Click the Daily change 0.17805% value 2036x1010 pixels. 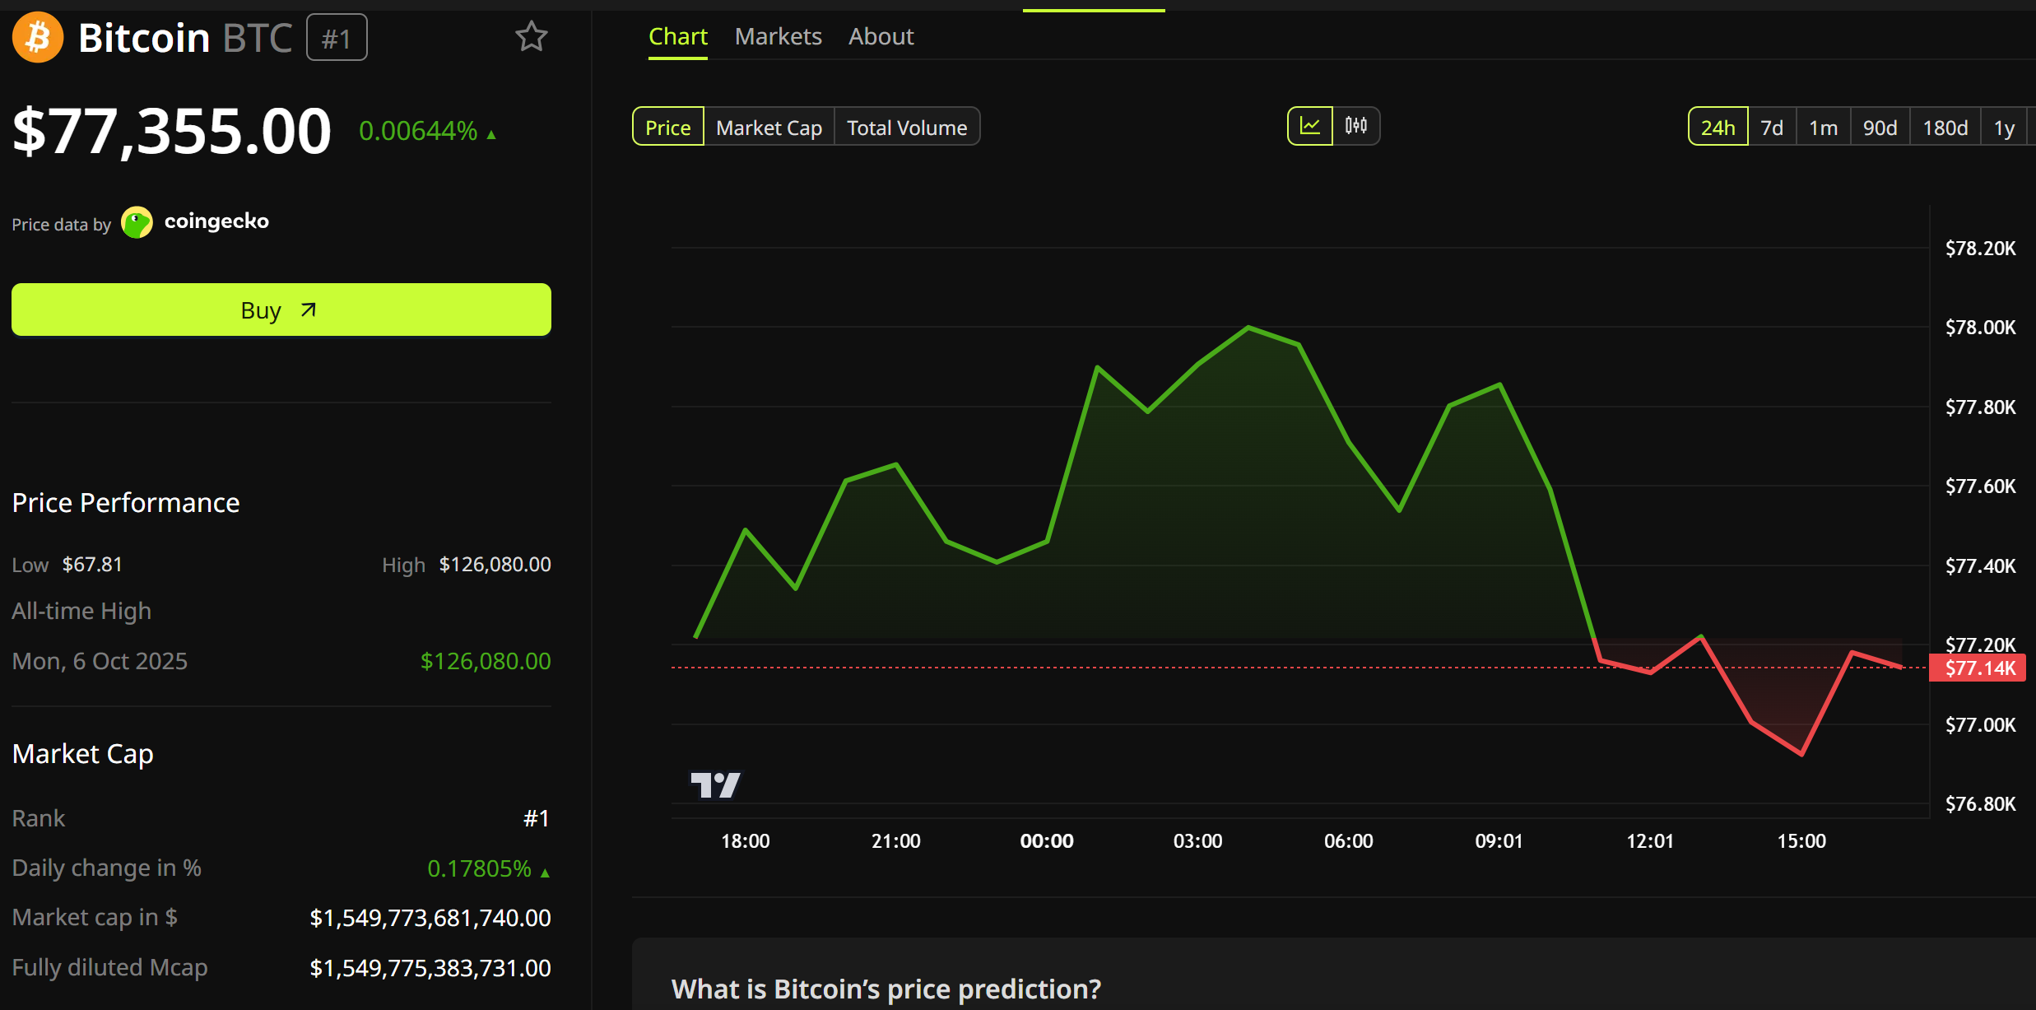click(489, 868)
